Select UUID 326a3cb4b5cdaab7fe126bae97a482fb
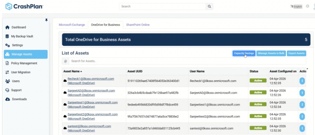This screenshot has height=135, width=315. [153, 93]
